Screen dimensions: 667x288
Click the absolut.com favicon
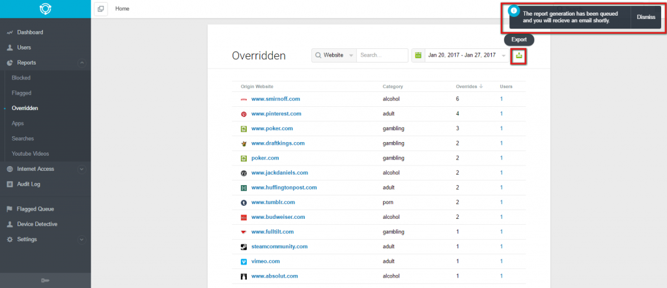tap(244, 276)
